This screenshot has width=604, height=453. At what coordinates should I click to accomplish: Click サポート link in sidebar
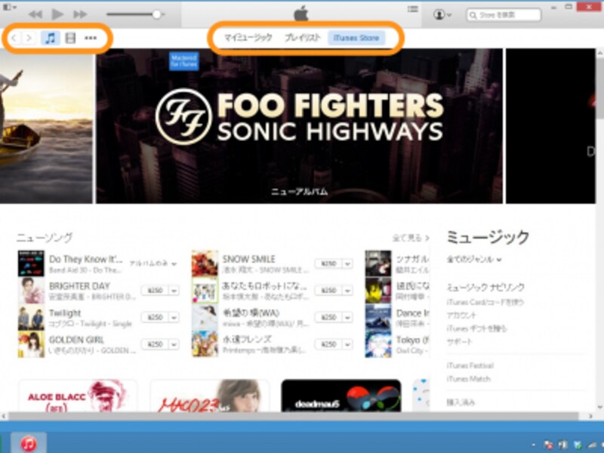[x=459, y=342]
